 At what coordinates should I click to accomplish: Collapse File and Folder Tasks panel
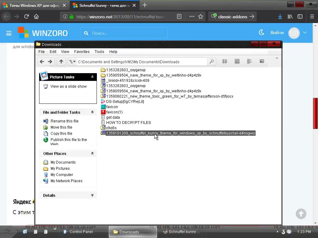click(92, 112)
